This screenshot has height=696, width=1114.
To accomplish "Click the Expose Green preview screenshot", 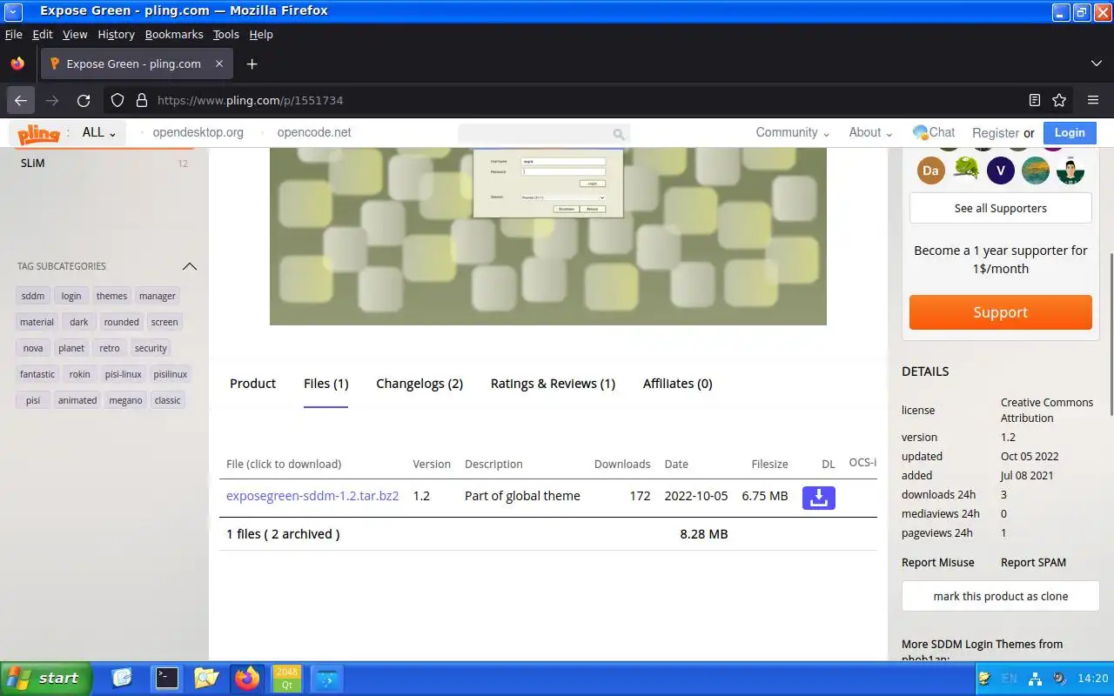I will point(548,236).
